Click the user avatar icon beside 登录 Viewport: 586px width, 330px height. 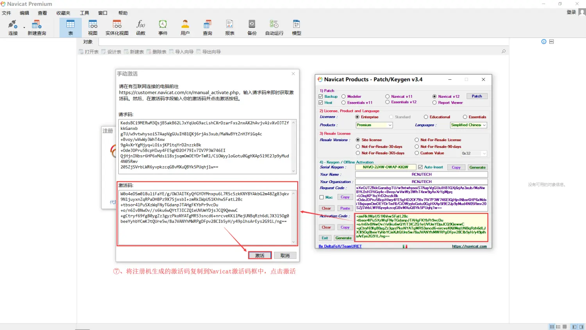click(x=582, y=12)
